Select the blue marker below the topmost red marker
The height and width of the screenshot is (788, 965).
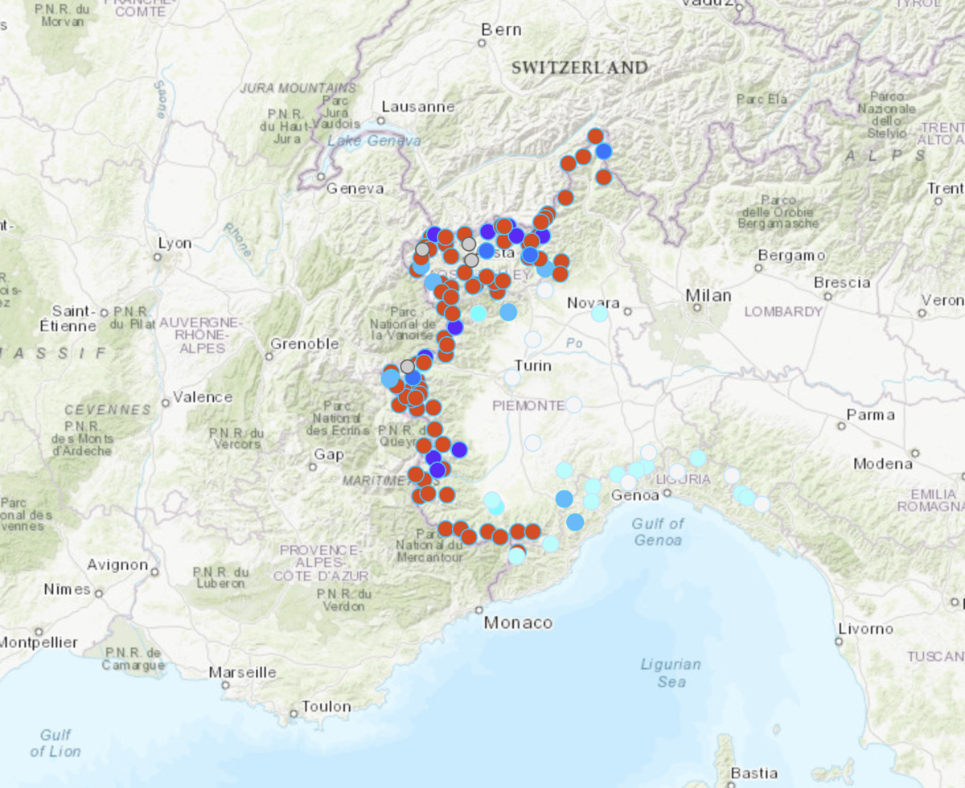(x=603, y=151)
